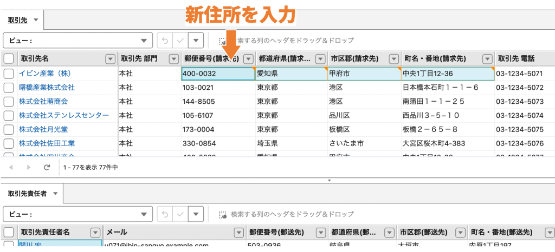Expand dropdown arrow next to top save button
The width and height of the screenshot is (555, 252).
click(x=196, y=41)
